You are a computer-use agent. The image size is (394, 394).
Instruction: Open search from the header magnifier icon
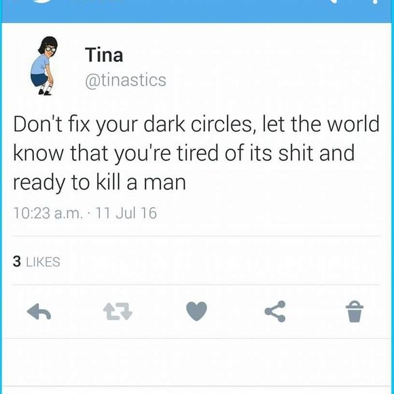tap(334, 1)
